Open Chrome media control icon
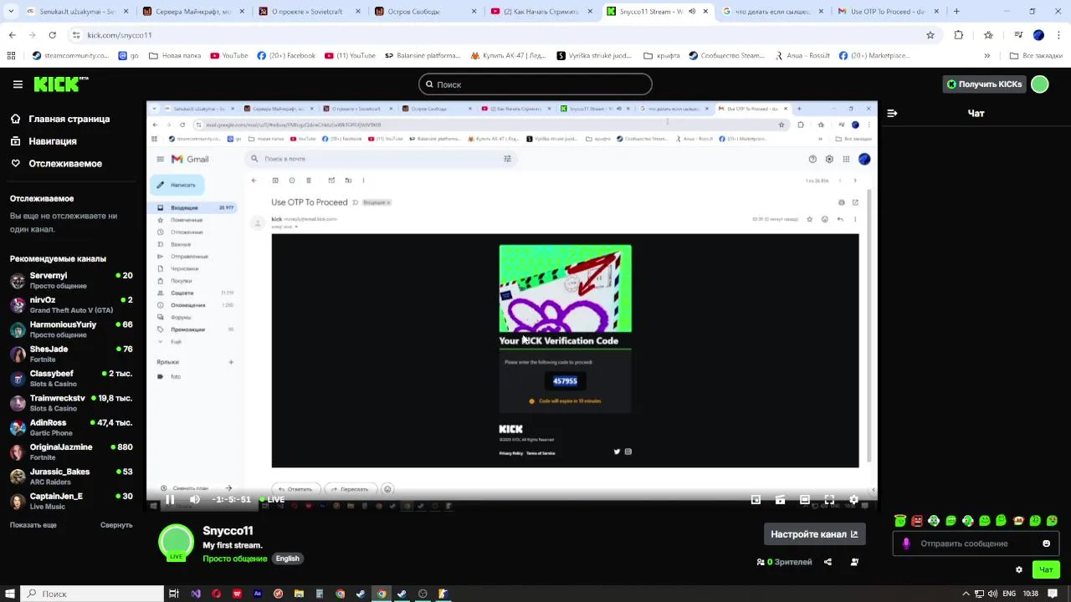Image resolution: width=1071 pixels, height=602 pixels. click(x=1017, y=35)
